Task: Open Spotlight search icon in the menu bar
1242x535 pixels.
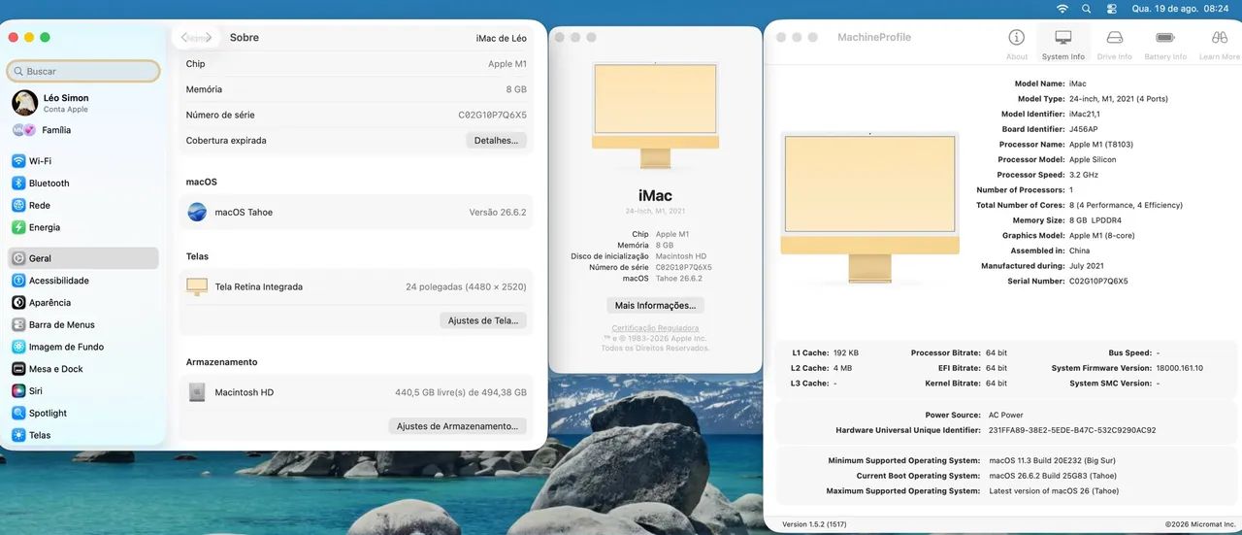Action: coord(1087,8)
